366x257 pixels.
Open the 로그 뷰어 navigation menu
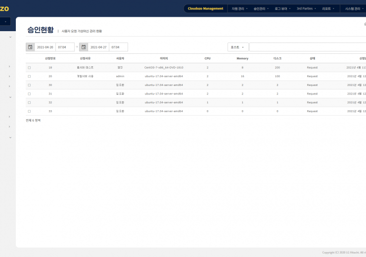pyautogui.click(x=284, y=8)
